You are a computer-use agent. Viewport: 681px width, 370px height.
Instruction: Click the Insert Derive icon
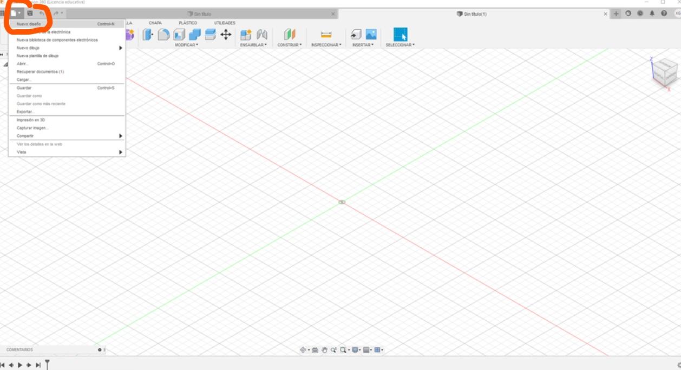[x=356, y=35]
